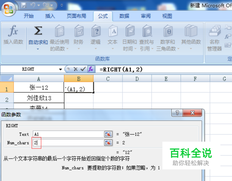Select column E header

(166, 79)
